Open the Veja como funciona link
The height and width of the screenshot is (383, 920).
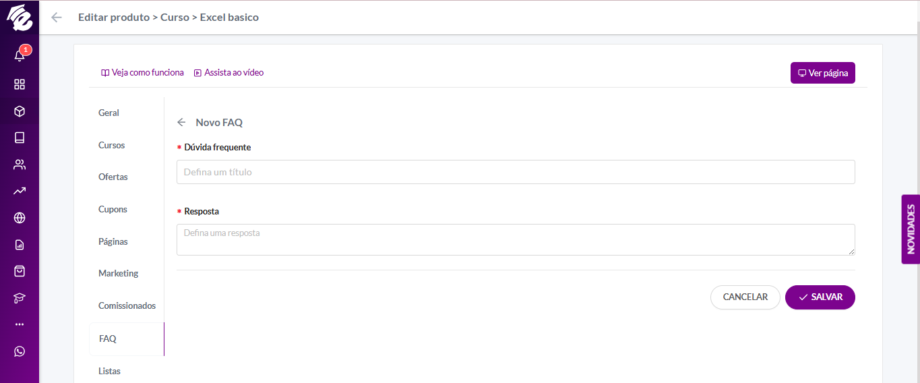click(142, 72)
